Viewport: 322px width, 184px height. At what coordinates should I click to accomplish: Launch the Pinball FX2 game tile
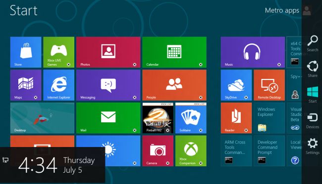[x=158, y=118]
